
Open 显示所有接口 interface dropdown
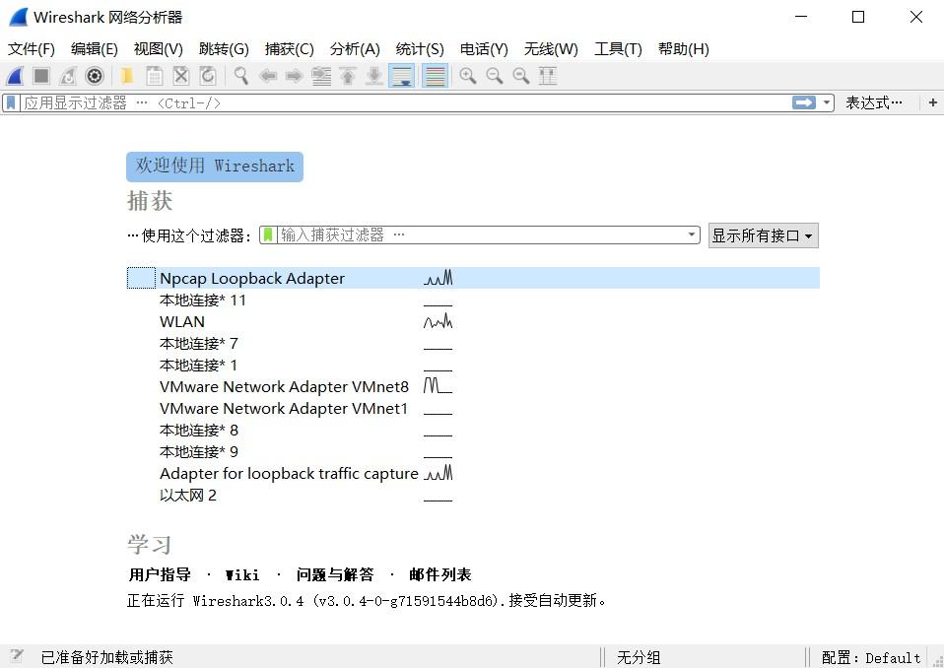(x=763, y=235)
